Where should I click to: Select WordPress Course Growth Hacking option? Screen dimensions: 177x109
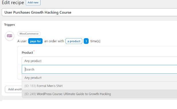coord(99,94)
